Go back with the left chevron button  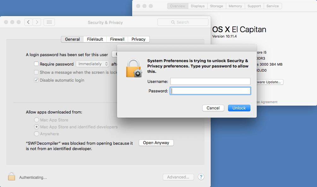click(x=28, y=22)
